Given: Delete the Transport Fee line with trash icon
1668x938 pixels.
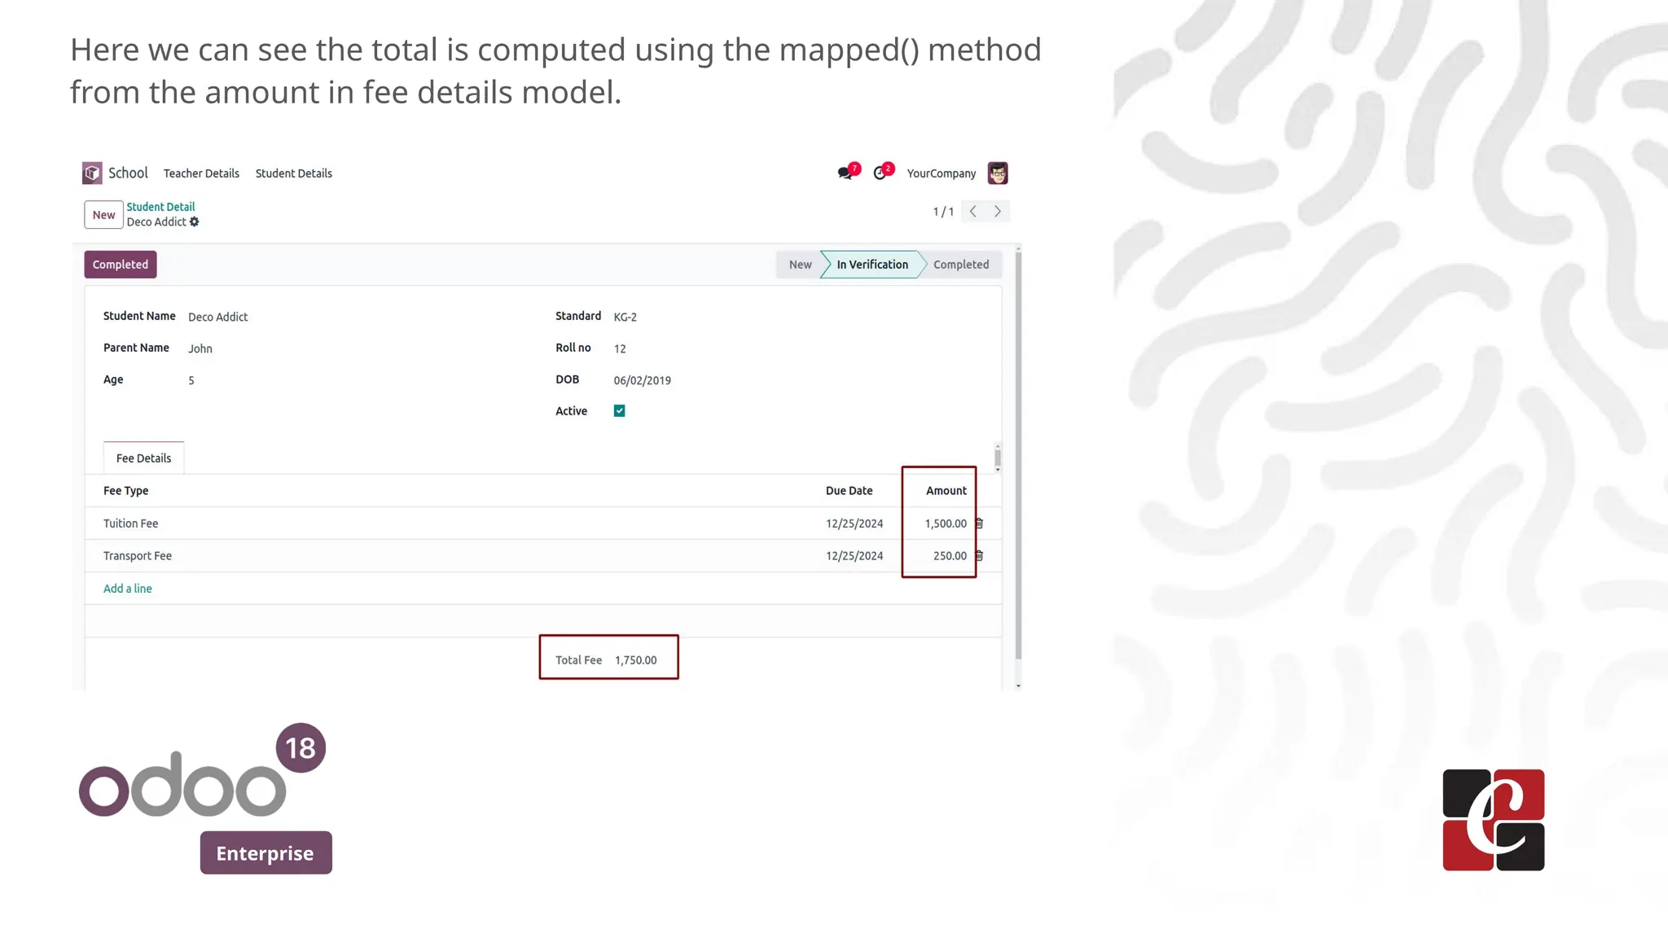Looking at the screenshot, I should click(x=980, y=556).
